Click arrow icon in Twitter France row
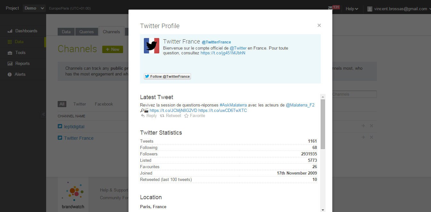The width and height of the screenshot is (431, 212). tap(363, 137)
